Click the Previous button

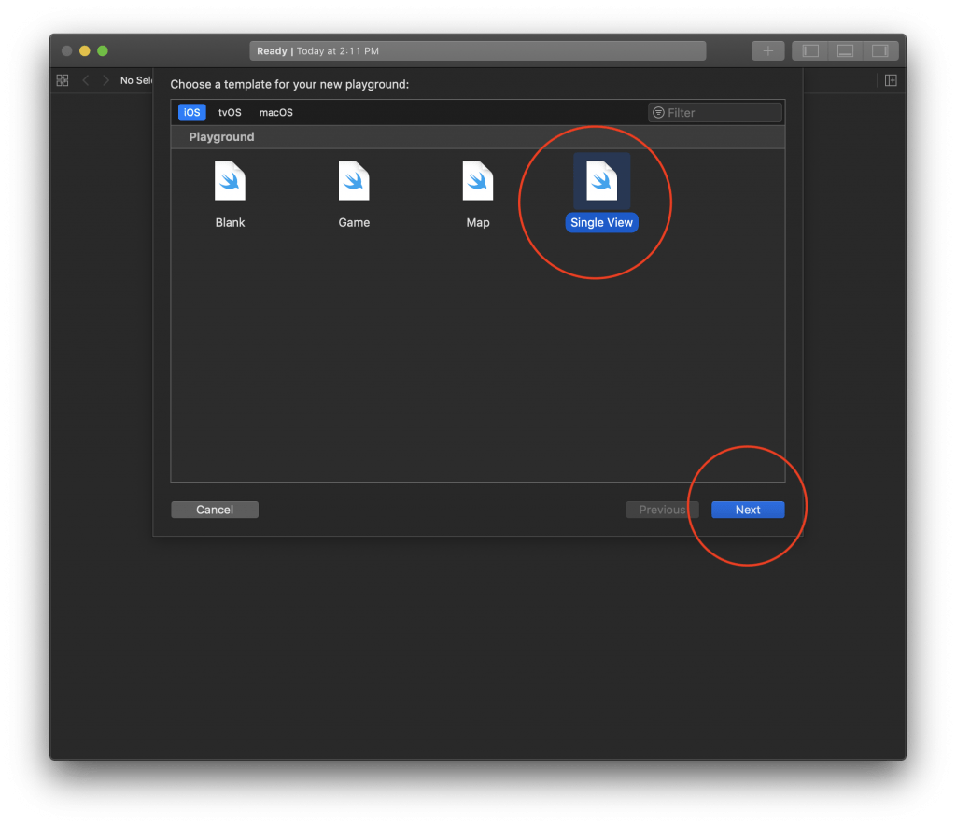pyautogui.click(x=662, y=510)
